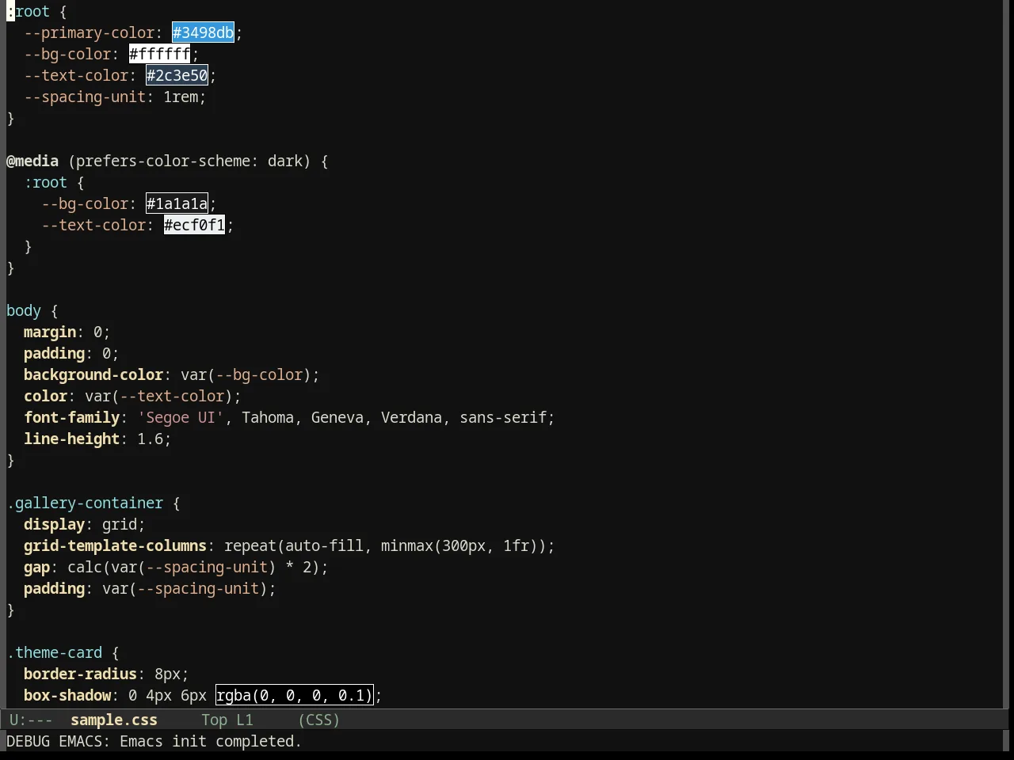Screen dimensions: 1014x760
Task: Click the #3498db primary color swatch
Action: pyautogui.click(x=204, y=32)
